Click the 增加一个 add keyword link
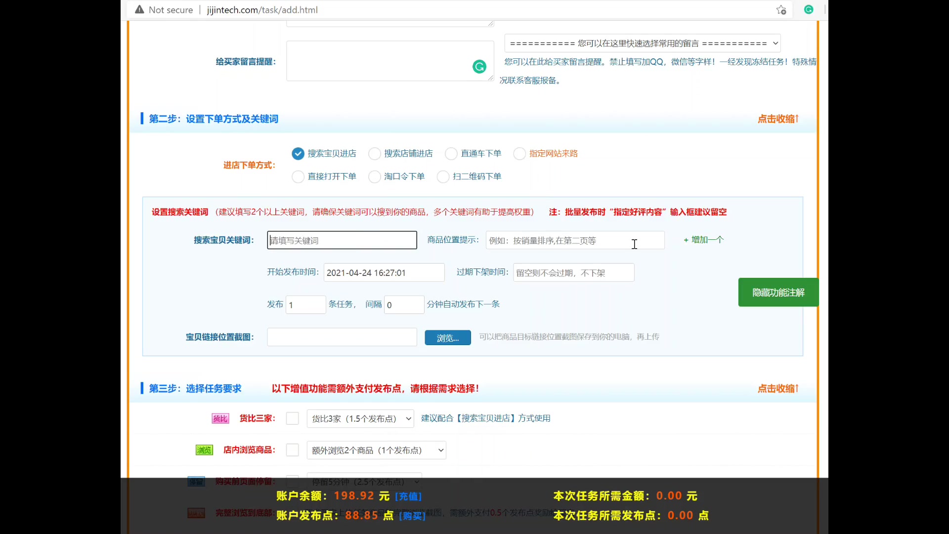 (x=704, y=240)
